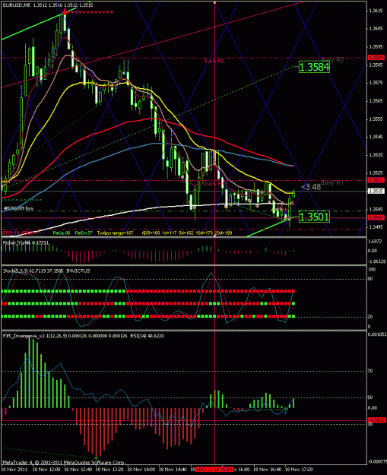Image resolution: width=387 pixels, height=475 pixels.
Task: Click the red level tag on divergence panel axis
Action: point(376,420)
